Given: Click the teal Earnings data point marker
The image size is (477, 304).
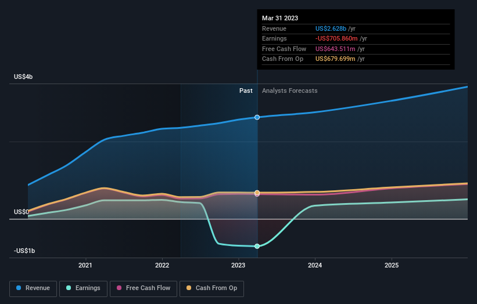Looking at the screenshot, I should 257,247.
